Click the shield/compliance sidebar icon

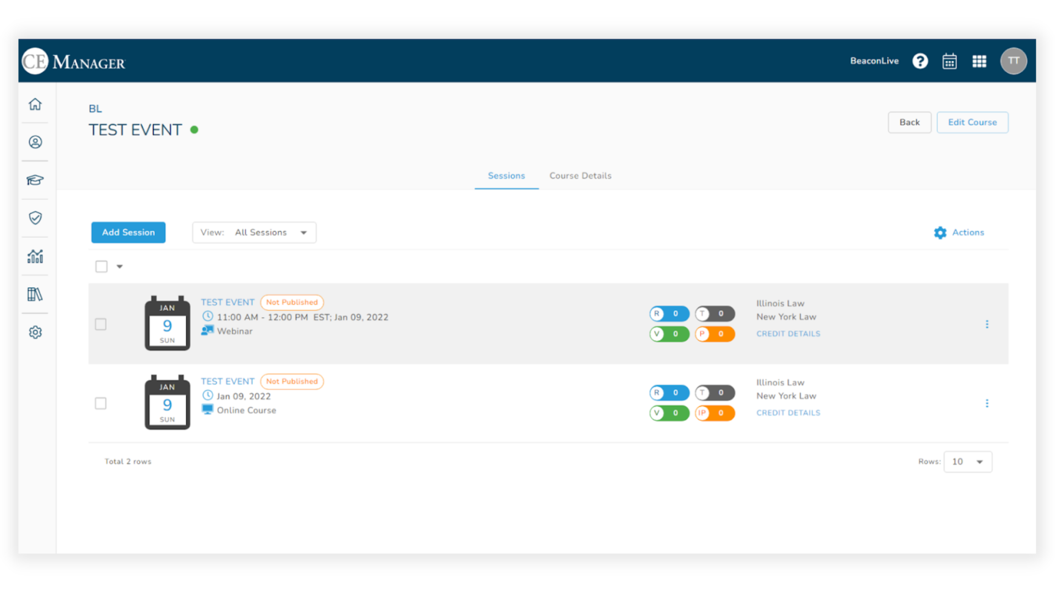click(36, 218)
